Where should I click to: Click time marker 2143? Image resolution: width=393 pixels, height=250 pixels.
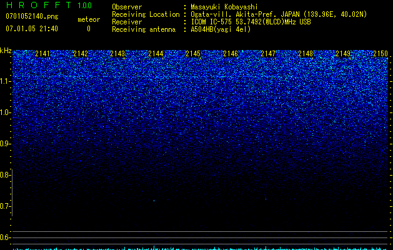[x=117, y=53]
